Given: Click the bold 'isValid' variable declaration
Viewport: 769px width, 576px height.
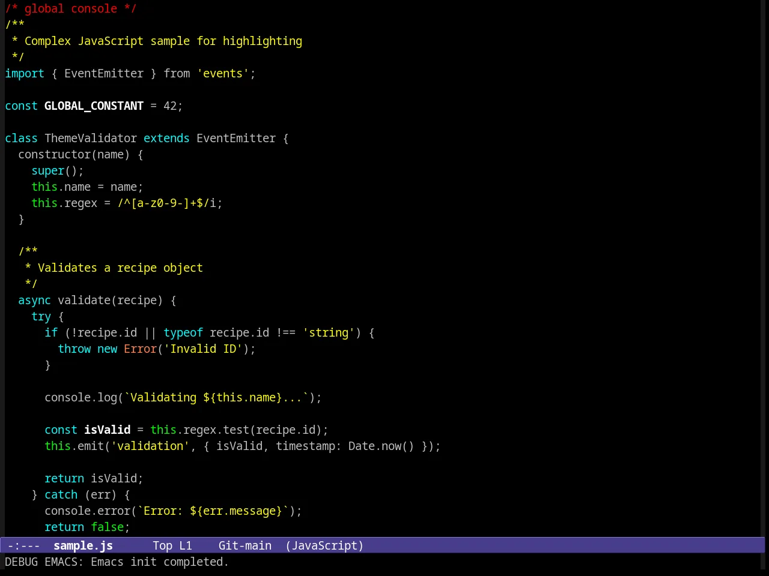Looking at the screenshot, I should pyautogui.click(x=107, y=430).
